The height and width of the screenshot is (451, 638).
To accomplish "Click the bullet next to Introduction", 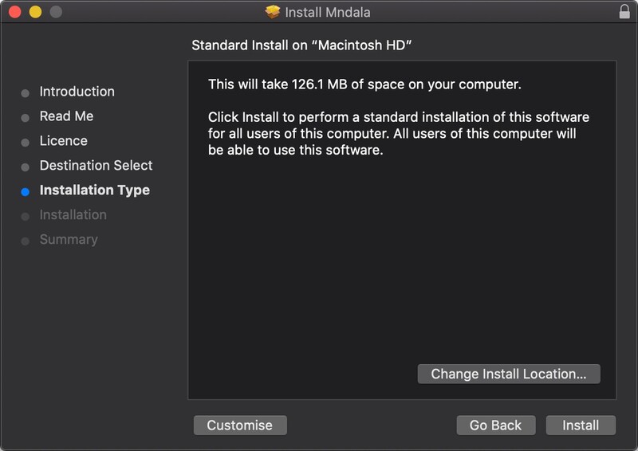I will [x=26, y=92].
